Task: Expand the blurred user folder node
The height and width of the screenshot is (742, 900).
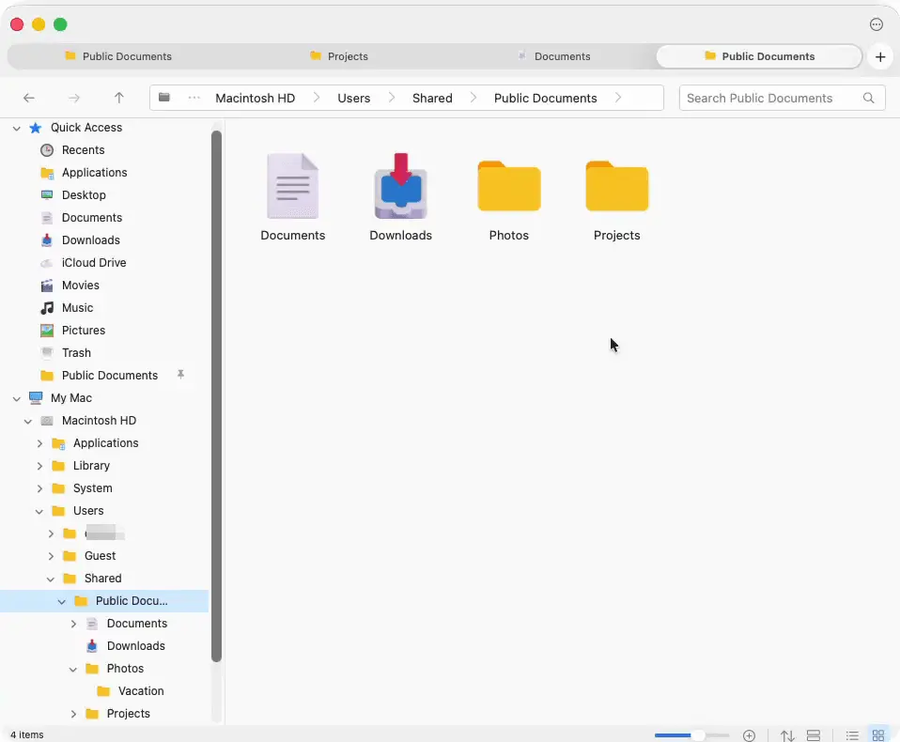Action: (x=51, y=533)
